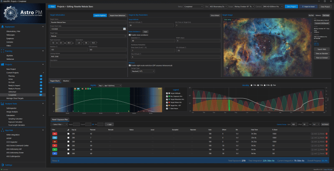This screenshot has height=171, width=334.
Task: Toggle Enable night mode restriction checkbox
Action: (130, 65)
